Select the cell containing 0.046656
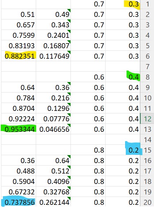Screen dimensions: 154x207 click(x=54, y=129)
